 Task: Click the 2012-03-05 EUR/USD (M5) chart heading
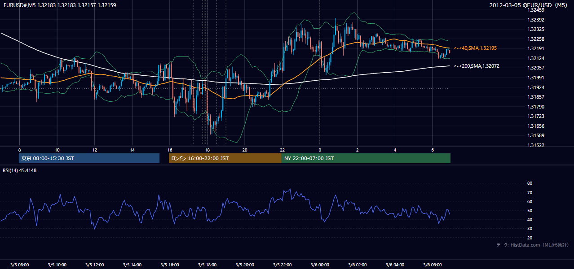[x=529, y=5]
